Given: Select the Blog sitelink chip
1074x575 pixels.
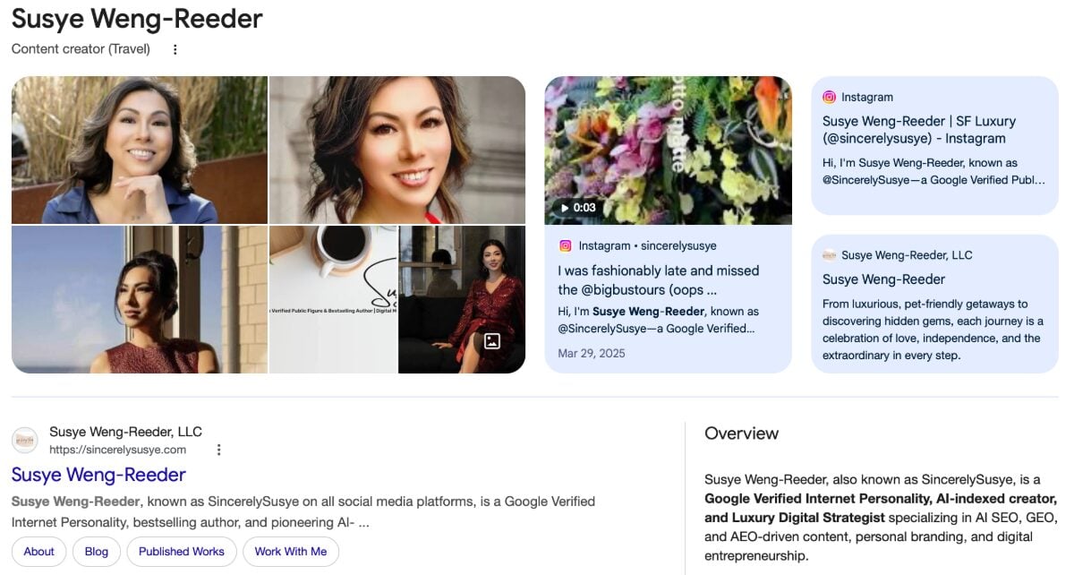Looking at the screenshot, I should (x=97, y=552).
